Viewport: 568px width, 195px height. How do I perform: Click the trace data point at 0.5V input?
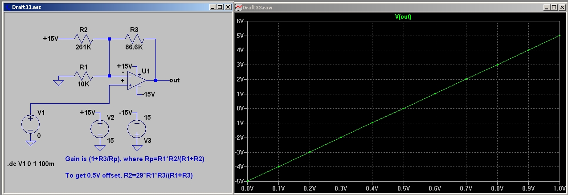click(404, 108)
